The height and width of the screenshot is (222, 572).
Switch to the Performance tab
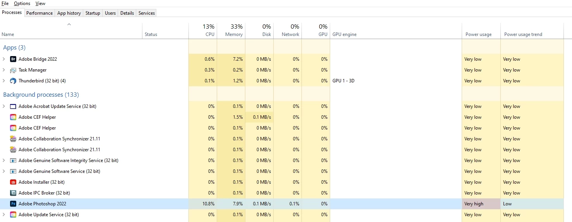pos(39,13)
